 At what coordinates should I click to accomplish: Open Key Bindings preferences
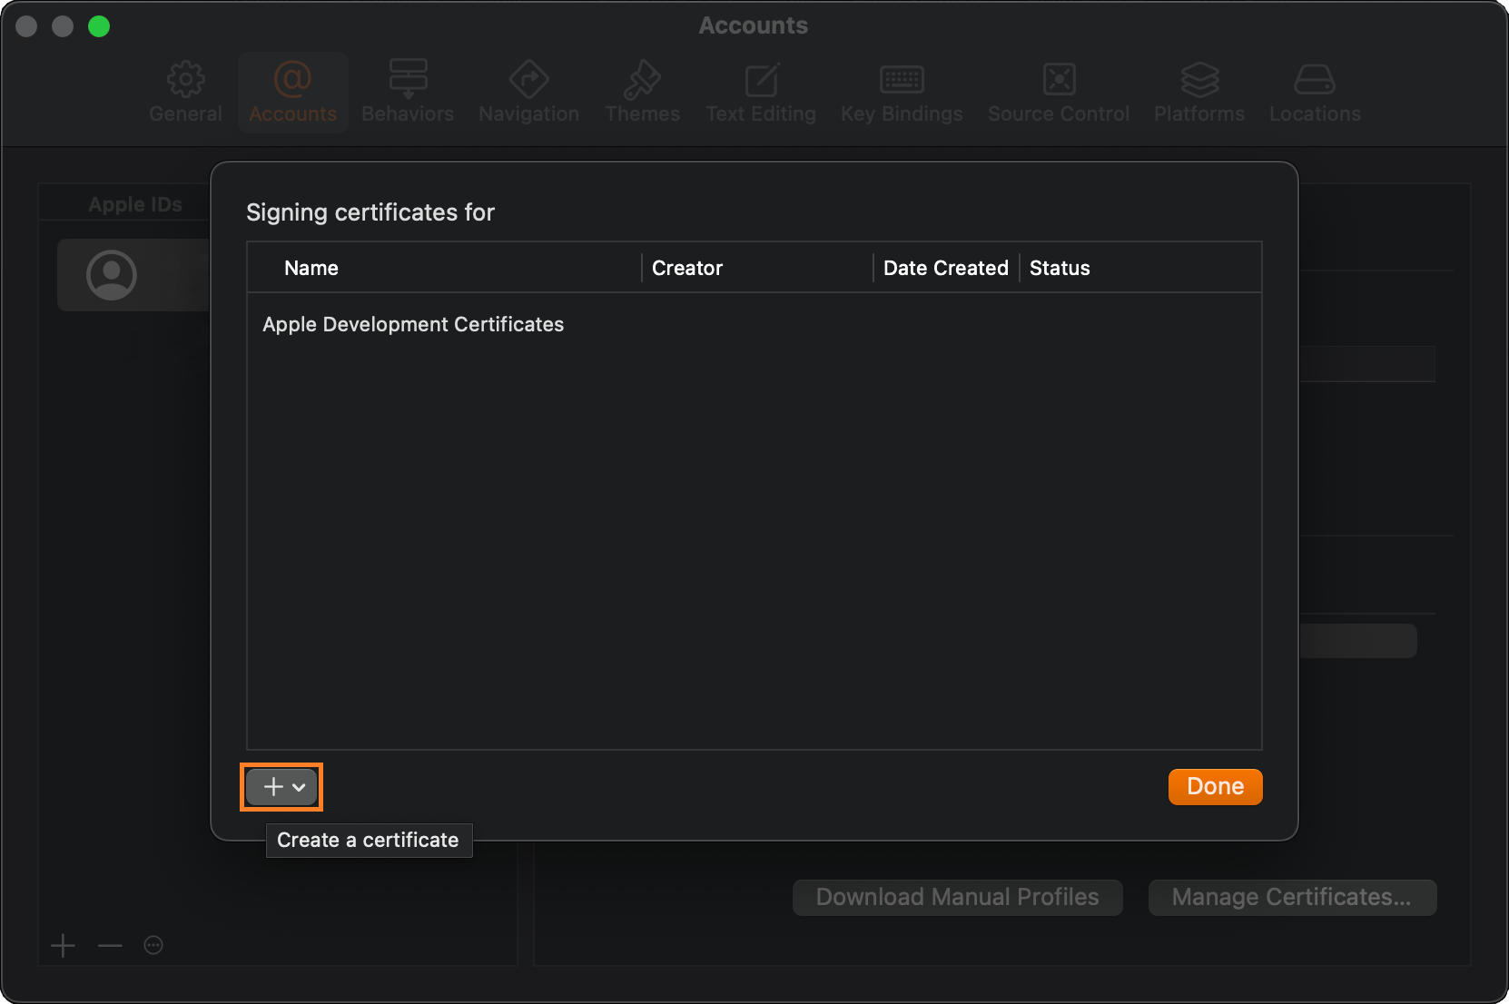(902, 93)
